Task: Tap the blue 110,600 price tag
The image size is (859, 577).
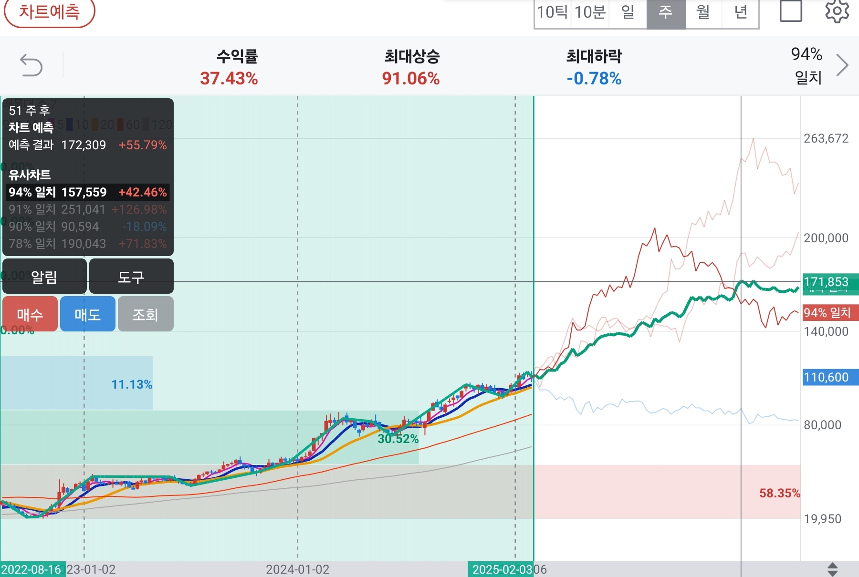Action: click(830, 377)
